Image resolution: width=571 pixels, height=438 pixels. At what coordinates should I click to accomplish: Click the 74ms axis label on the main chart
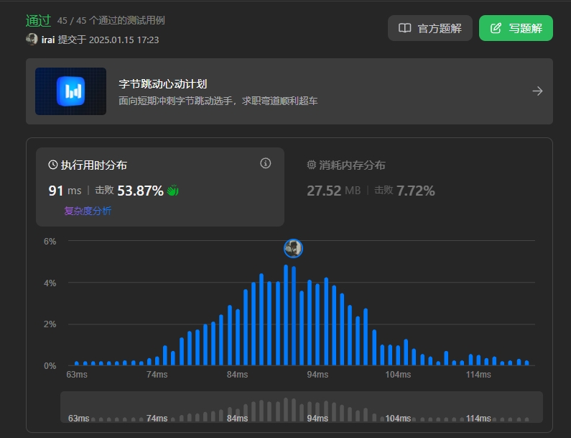coord(157,375)
